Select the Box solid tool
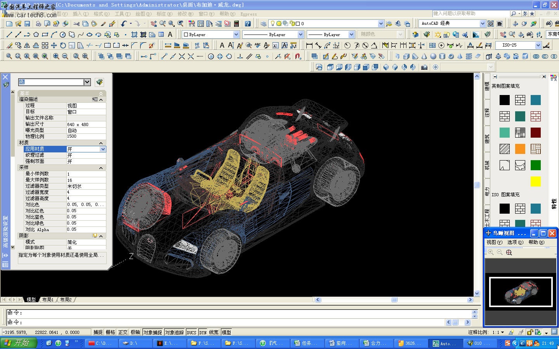This screenshot has width=559, height=349. (406, 56)
